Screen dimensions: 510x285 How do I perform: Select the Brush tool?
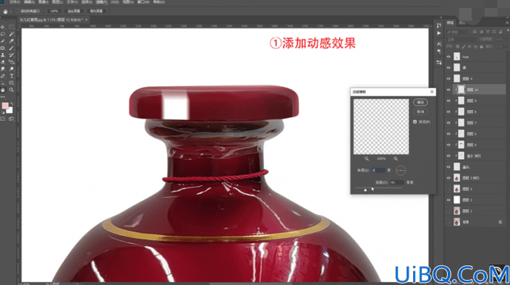tap(12, 48)
